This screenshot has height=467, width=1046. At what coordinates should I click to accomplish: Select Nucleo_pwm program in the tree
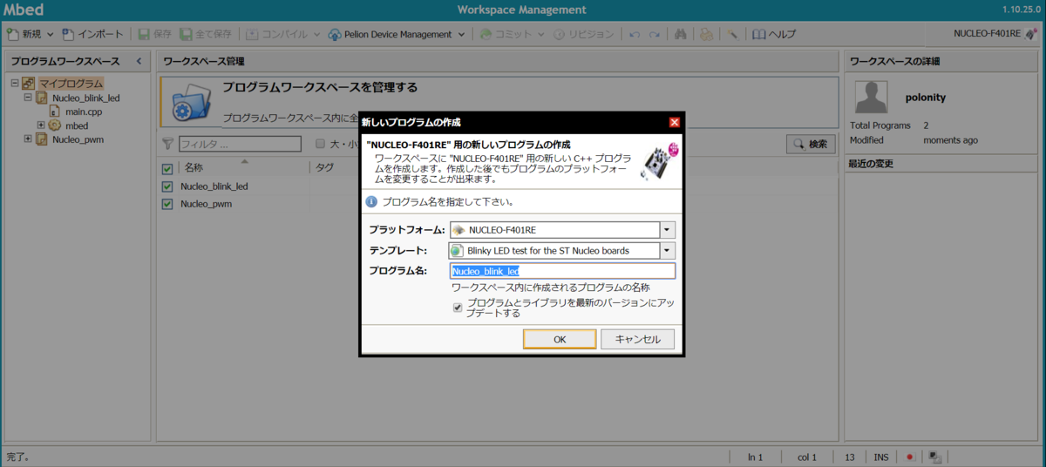[x=78, y=139]
